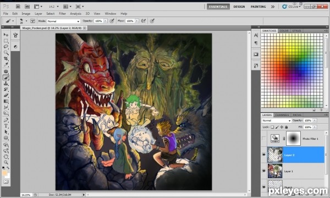This screenshot has height=198, width=330.
Task: Select the Hand tool
Action: coord(6,157)
